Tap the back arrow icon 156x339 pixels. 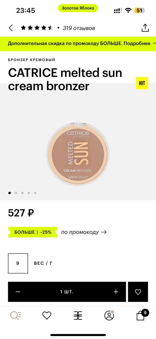(11, 28)
